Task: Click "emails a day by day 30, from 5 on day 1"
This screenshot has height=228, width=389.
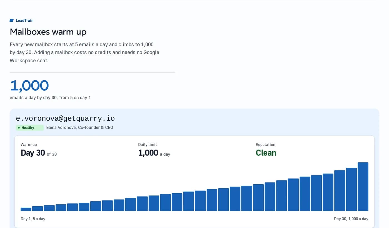Action: click(x=50, y=98)
